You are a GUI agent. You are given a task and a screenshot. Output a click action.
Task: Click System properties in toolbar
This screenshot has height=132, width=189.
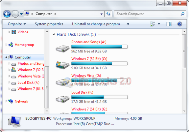tap(49, 24)
